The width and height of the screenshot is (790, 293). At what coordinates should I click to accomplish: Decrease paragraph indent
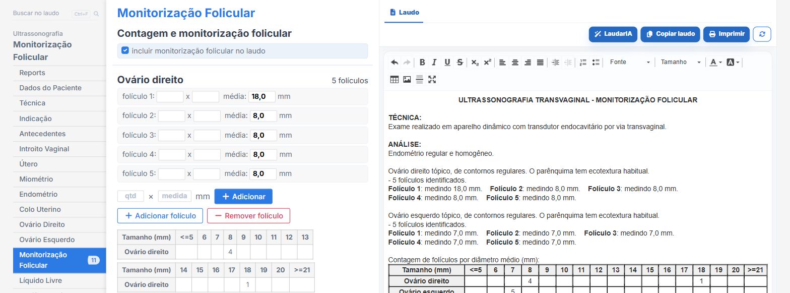point(568,63)
